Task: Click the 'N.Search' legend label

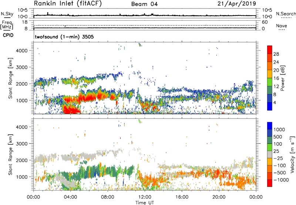Action: point(286,14)
